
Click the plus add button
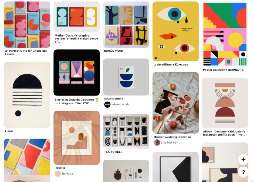click(x=243, y=160)
